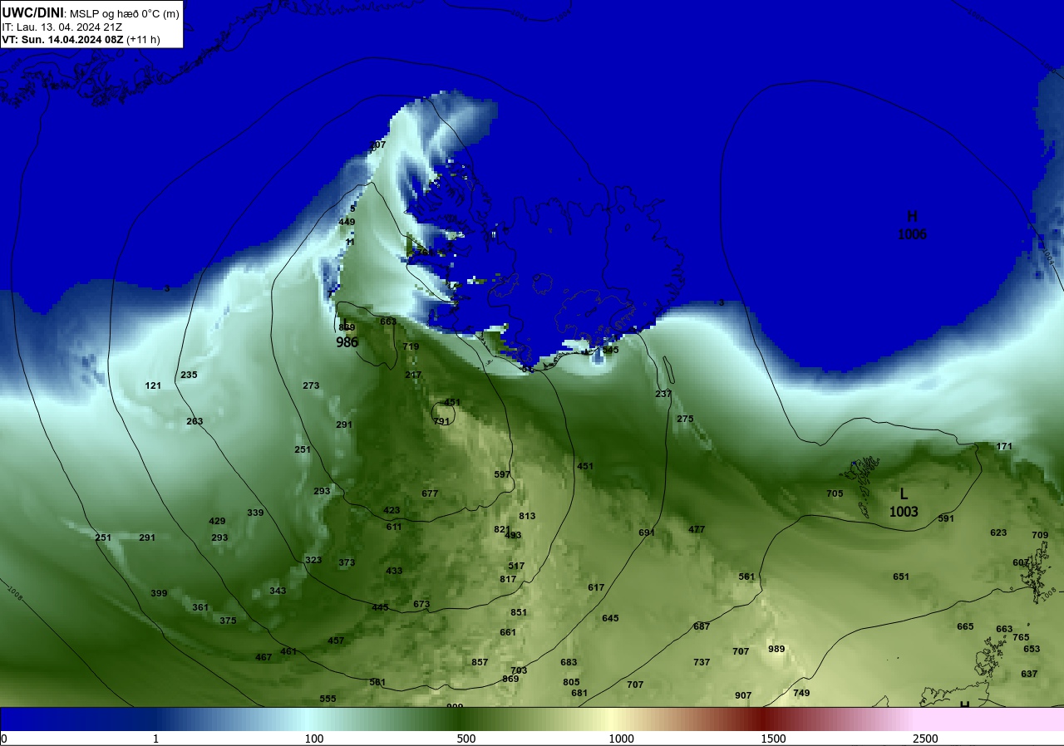Click the low pressure value '986'
The height and width of the screenshot is (746, 1064).
(x=347, y=342)
